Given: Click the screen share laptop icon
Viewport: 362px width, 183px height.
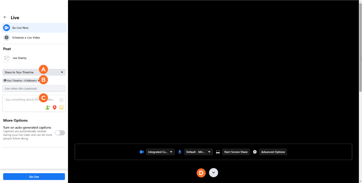Looking at the screenshot, I should click(x=218, y=152).
